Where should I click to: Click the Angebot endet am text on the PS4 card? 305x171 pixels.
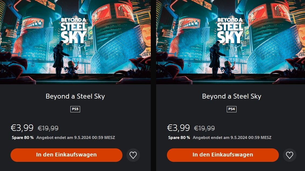pos(232,138)
